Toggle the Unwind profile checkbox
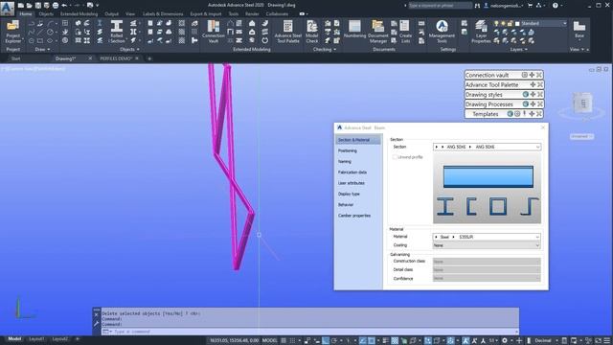Viewport: 613px width, 345px height. [x=395, y=157]
